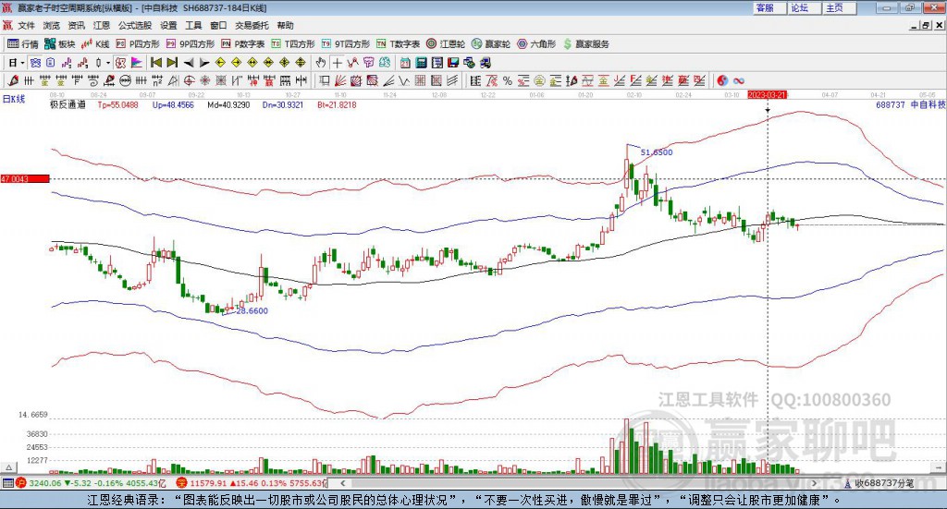Open the 文件 menu
The height and width of the screenshot is (509, 947).
click(x=27, y=25)
